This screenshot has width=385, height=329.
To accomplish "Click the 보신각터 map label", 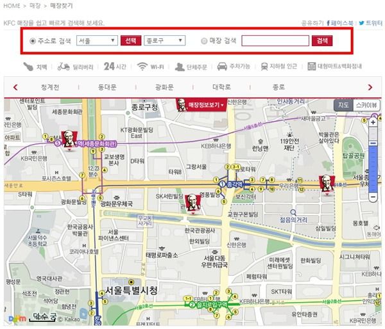I will tap(246, 197).
